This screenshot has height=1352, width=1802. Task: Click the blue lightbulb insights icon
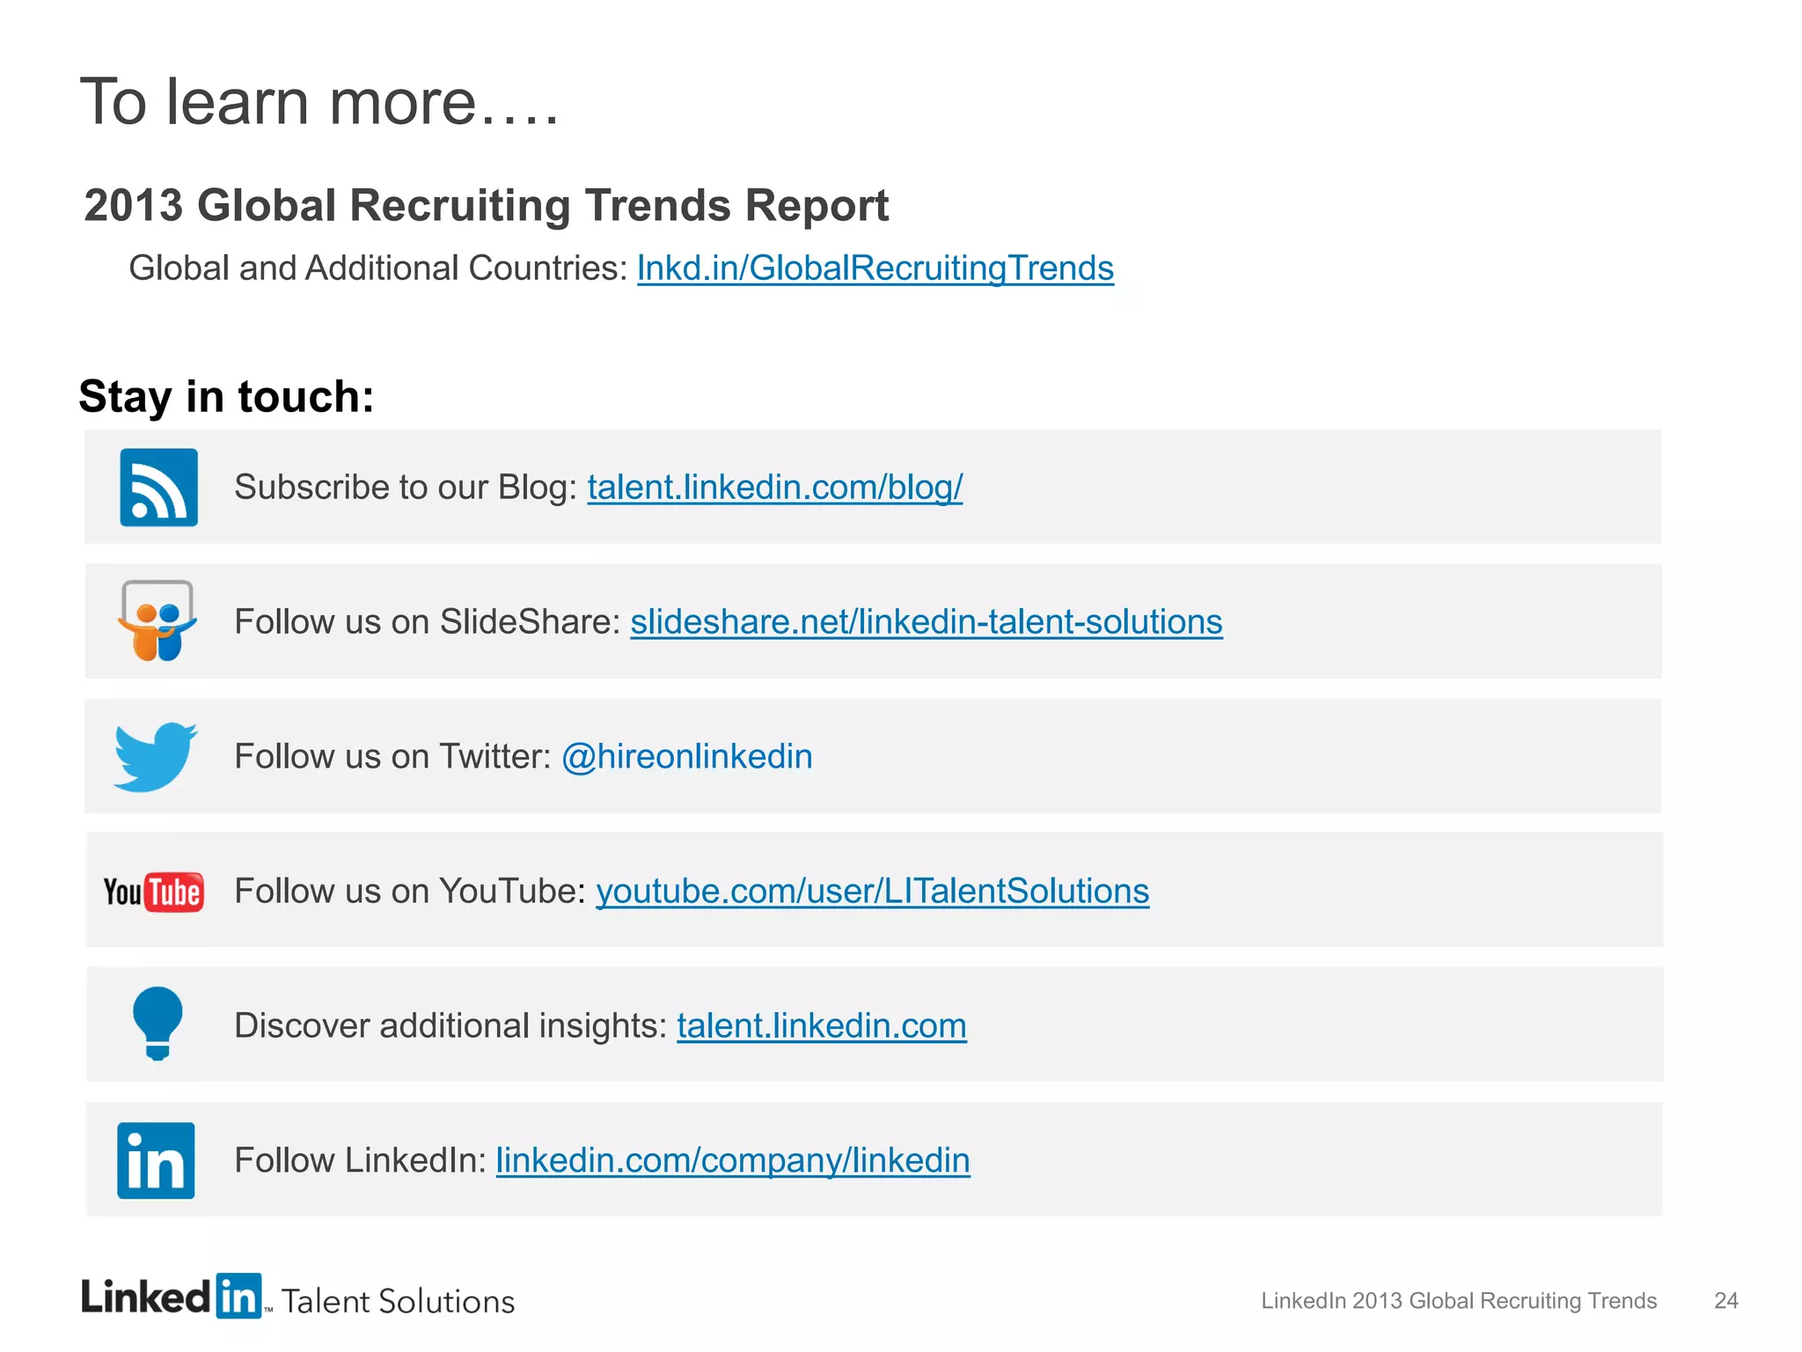coord(157,1024)
